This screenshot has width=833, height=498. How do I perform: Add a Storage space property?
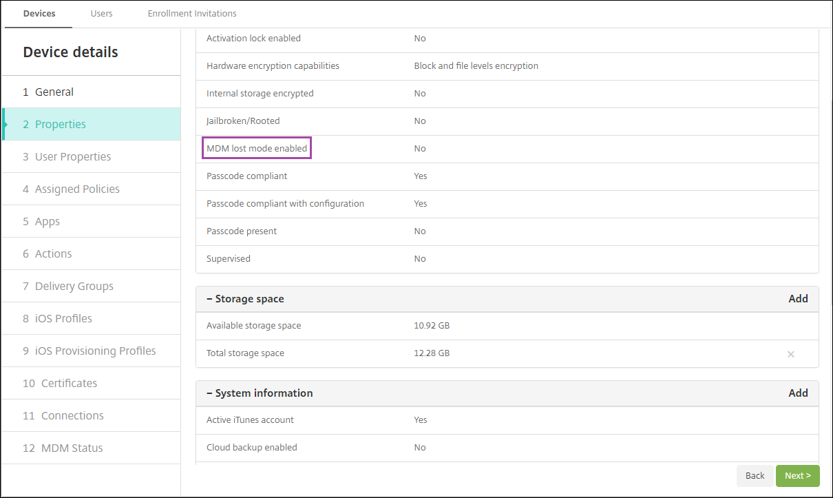[798, 299]
